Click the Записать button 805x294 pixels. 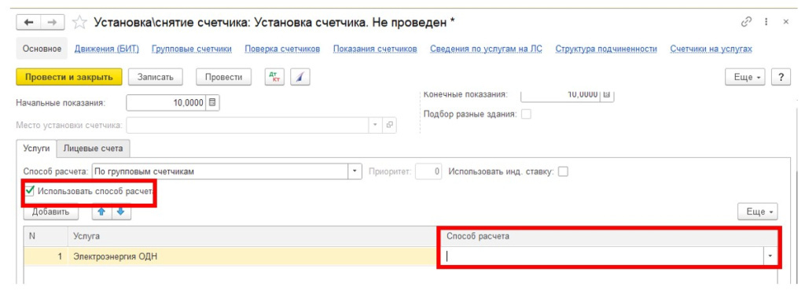pos(156,77)
